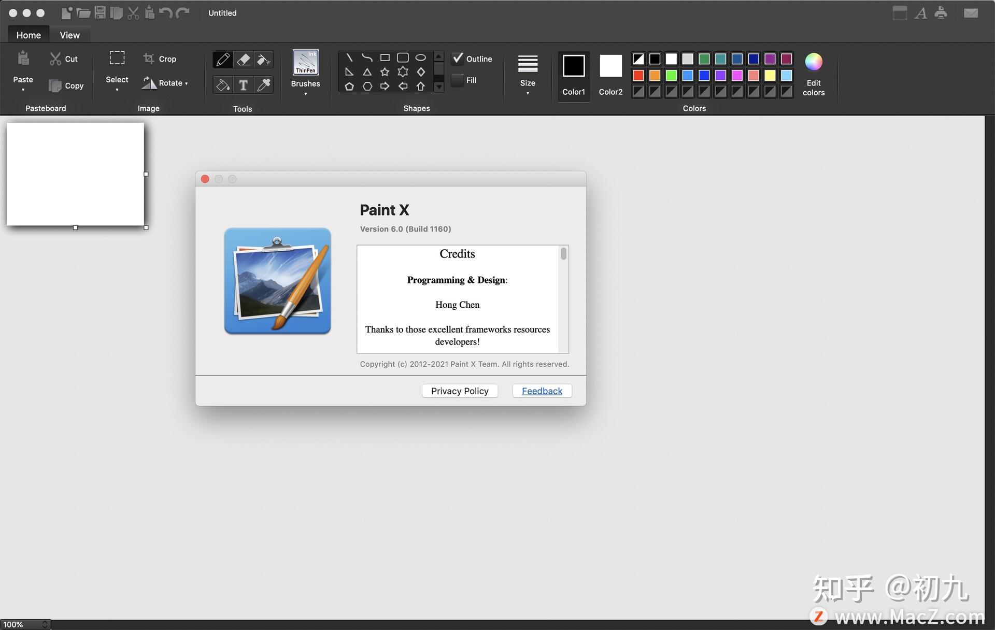Choose the right arrow shape
Image resolution: width=995 pixels, height=630 pixels.
coord(385,87)
